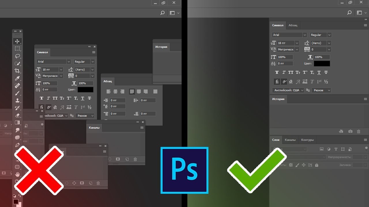Click Цвет black swatch in docked Символ panel
The image size is (369, 207).
[x=322, y=64]
